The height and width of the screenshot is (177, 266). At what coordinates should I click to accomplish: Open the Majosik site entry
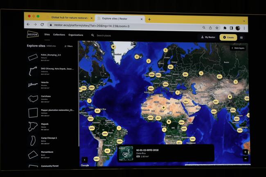51,126
